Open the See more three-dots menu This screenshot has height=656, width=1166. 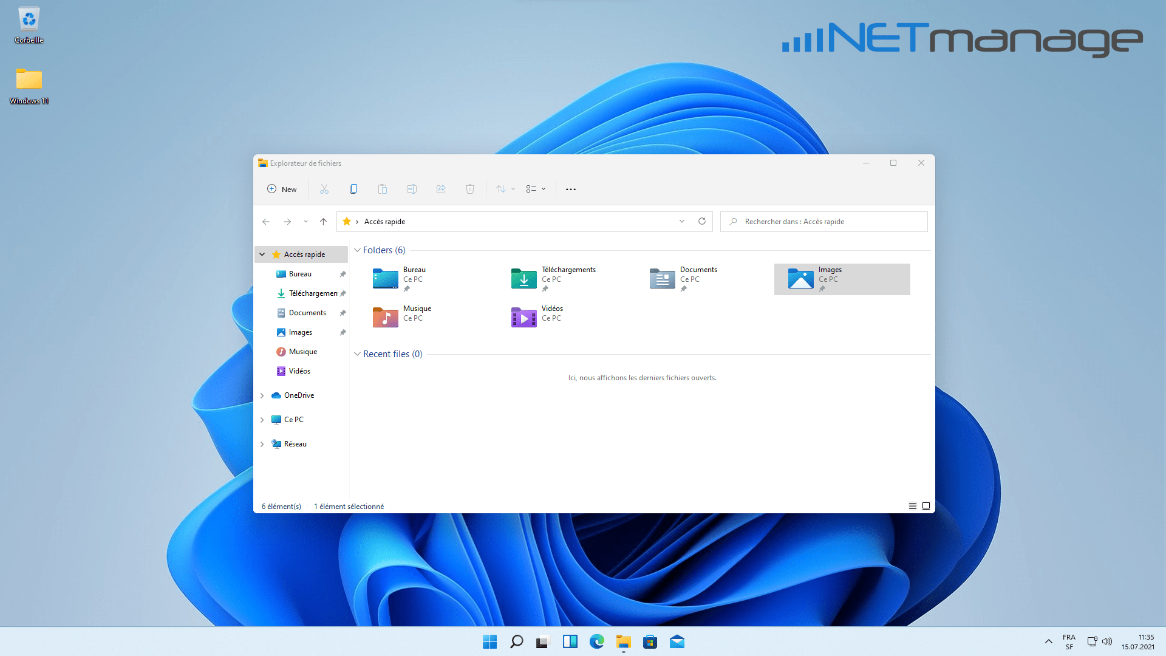click(x=571, y=189)
